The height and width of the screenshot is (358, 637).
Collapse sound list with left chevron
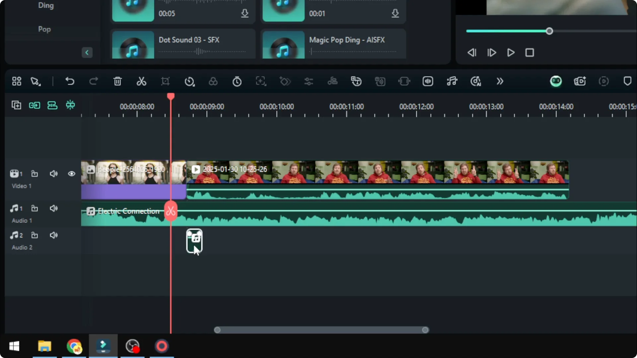(x=87, y=52)
